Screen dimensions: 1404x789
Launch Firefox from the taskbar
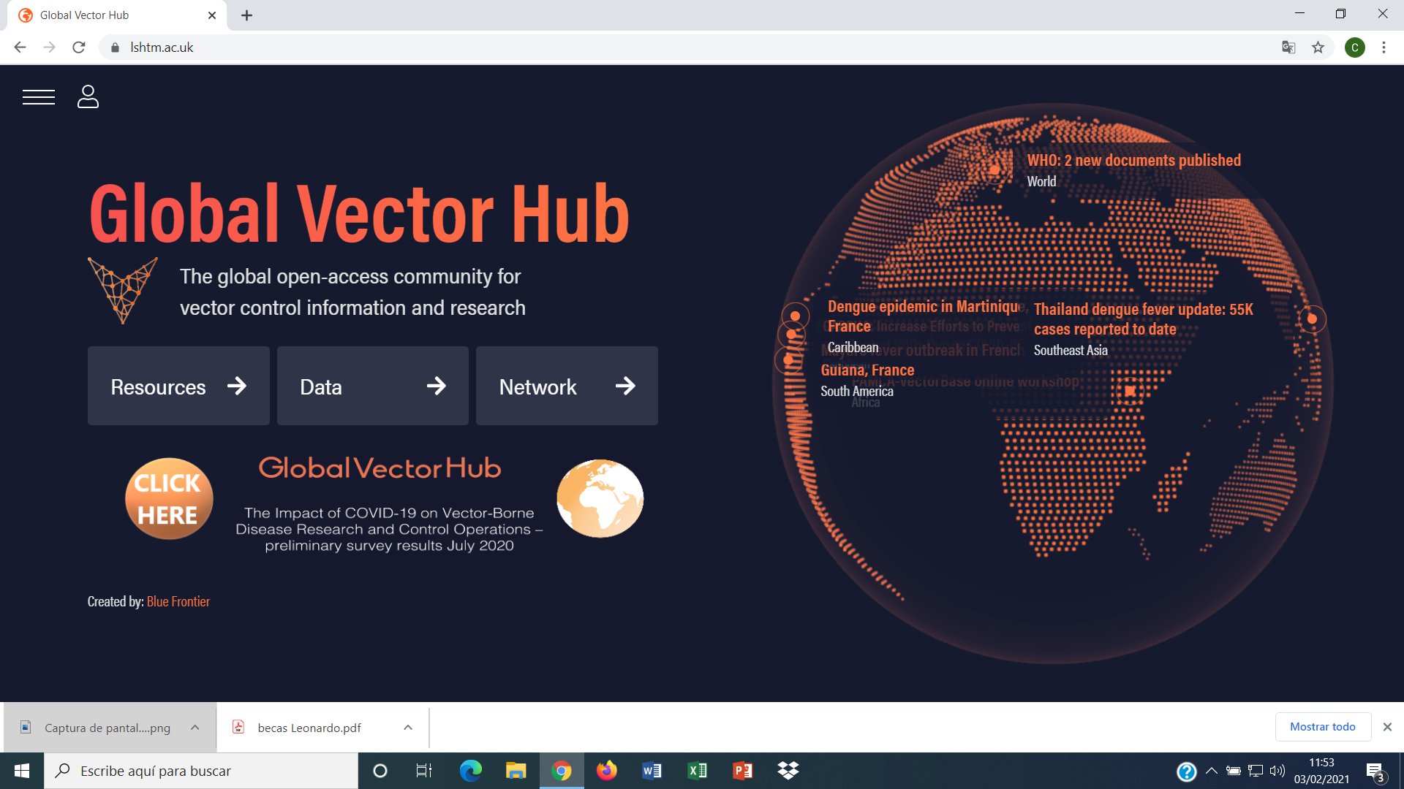(x=607, y=771)
